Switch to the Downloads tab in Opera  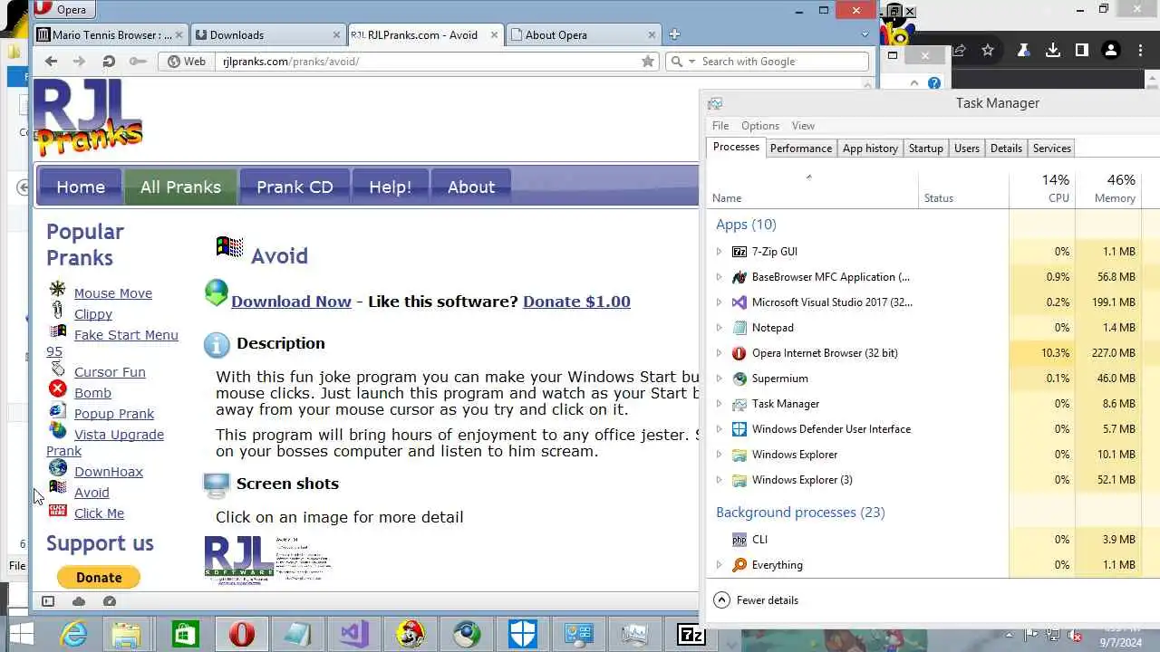tap(268, 34)
